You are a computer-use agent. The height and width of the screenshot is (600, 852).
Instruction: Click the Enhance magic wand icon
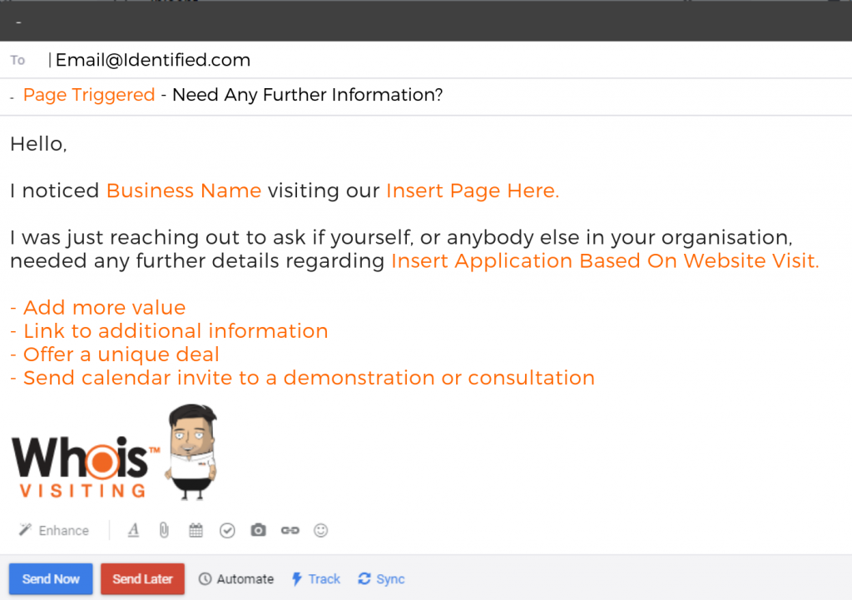(x=26, y=530)
